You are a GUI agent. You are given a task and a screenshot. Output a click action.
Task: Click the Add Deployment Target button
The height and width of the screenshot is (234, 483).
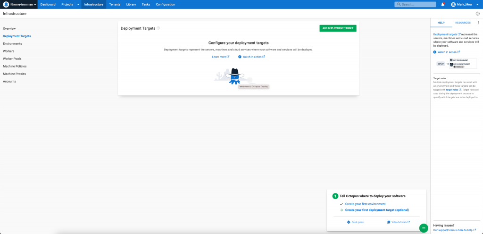[338, 28]
